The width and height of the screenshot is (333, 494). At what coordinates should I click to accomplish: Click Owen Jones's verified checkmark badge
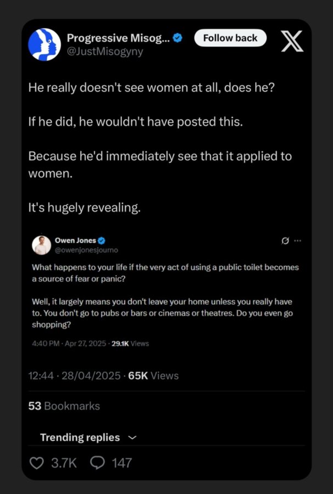point(101,241)
